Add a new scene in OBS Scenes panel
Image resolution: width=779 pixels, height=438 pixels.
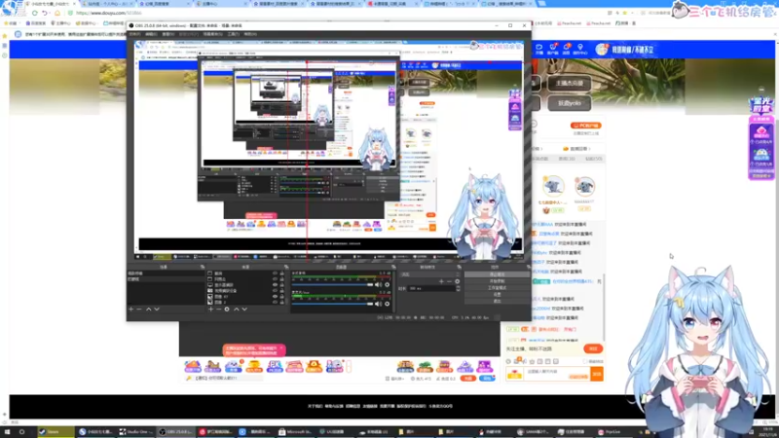click(131, 309)
